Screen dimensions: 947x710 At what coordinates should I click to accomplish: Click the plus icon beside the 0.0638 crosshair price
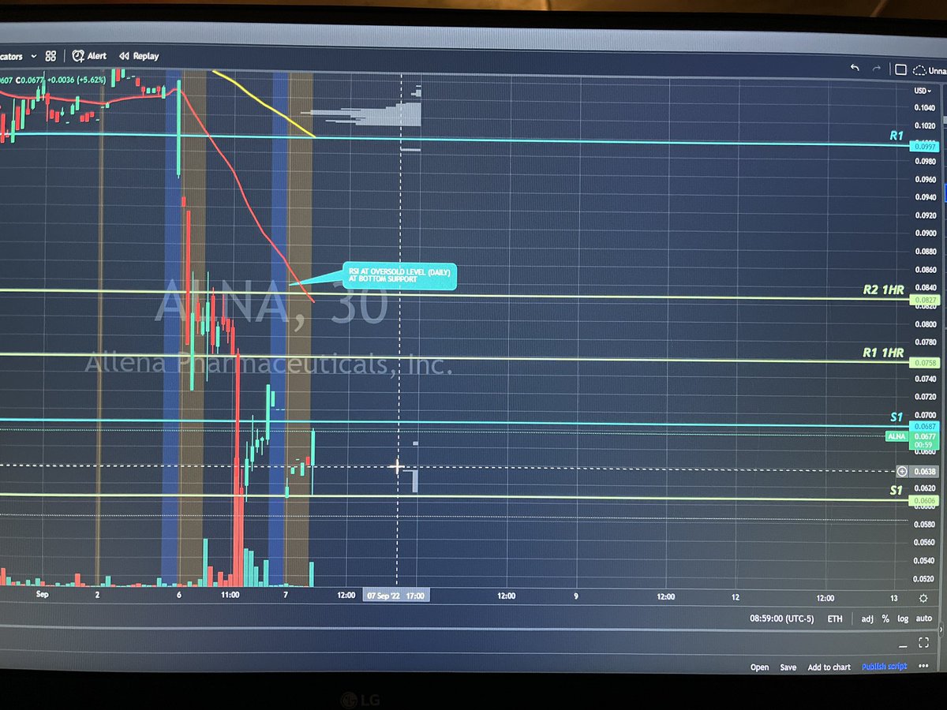click(x=903, y=472)
